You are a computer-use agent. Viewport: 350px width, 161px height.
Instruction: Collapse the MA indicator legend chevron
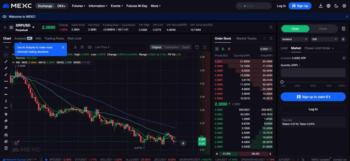[13, 62]
